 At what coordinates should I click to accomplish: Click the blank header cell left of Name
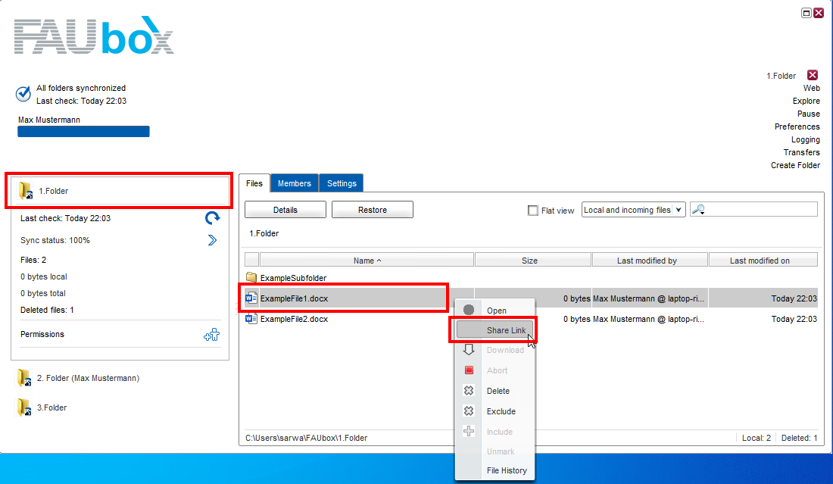(x=252, y=261)
